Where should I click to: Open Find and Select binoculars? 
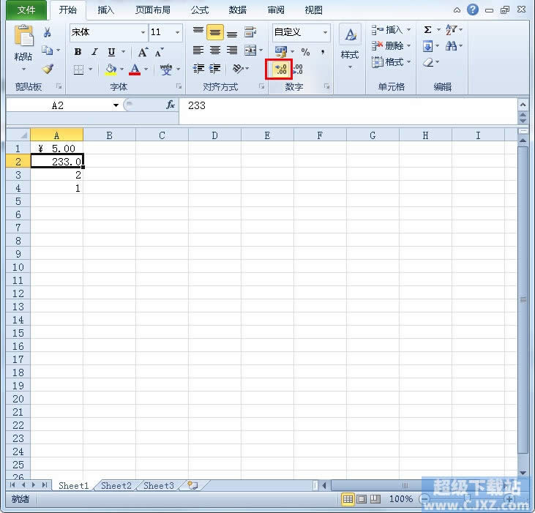[x=451, y=45]
